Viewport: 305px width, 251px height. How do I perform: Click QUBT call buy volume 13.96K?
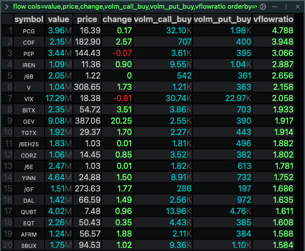(x=163, y=211)
